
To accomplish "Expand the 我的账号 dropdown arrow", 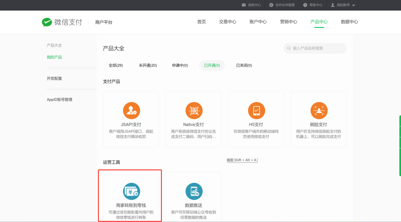I will point(354,5).
